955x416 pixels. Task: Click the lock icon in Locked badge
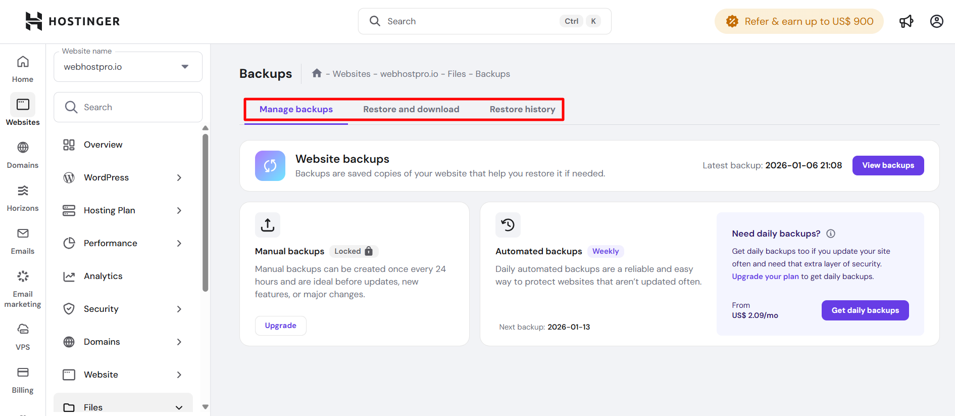pos(369,251)
